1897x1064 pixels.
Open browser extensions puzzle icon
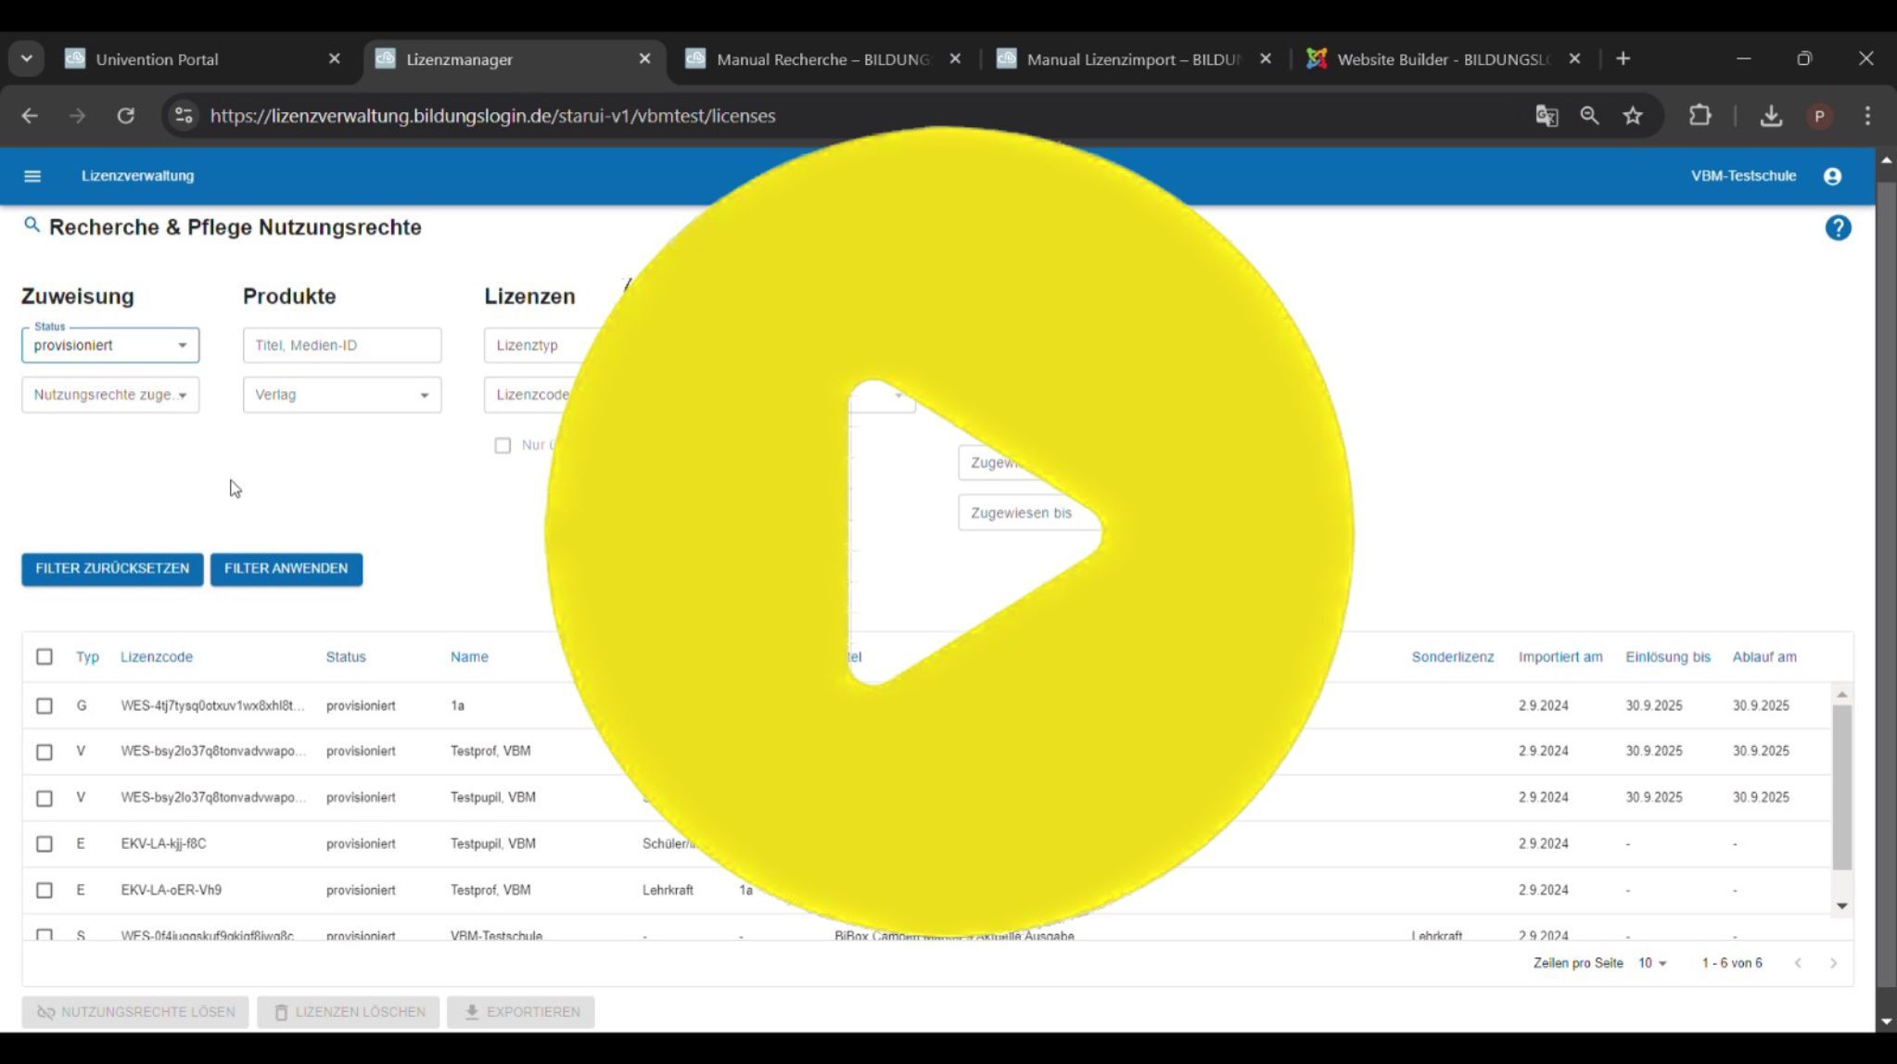coord(1700,116)
